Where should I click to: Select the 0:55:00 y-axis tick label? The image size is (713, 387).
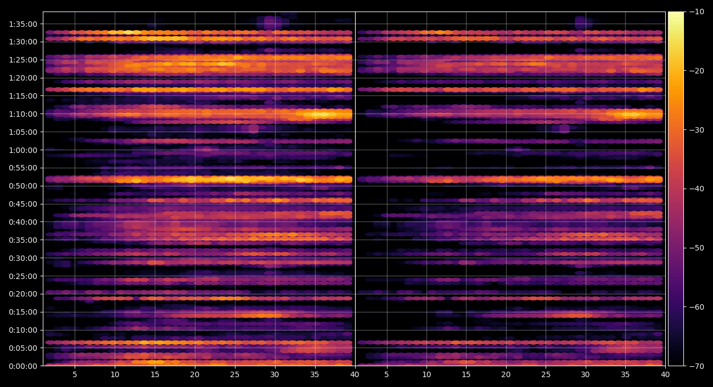point(23,168)
